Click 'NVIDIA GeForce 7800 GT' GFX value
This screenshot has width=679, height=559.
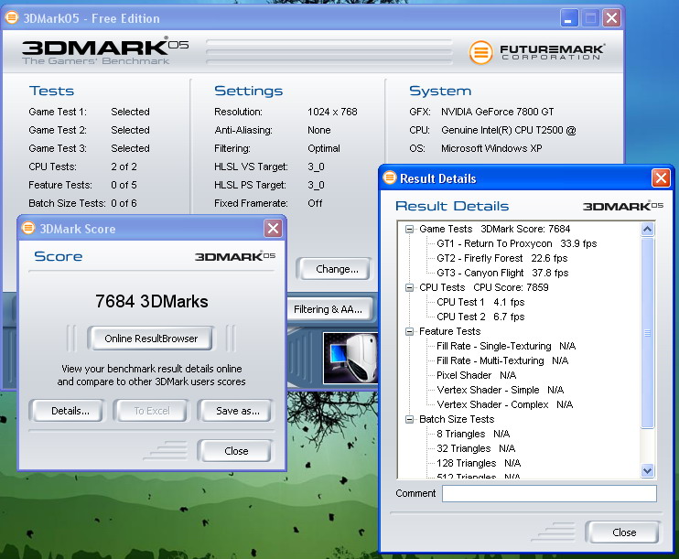point(497,113)
